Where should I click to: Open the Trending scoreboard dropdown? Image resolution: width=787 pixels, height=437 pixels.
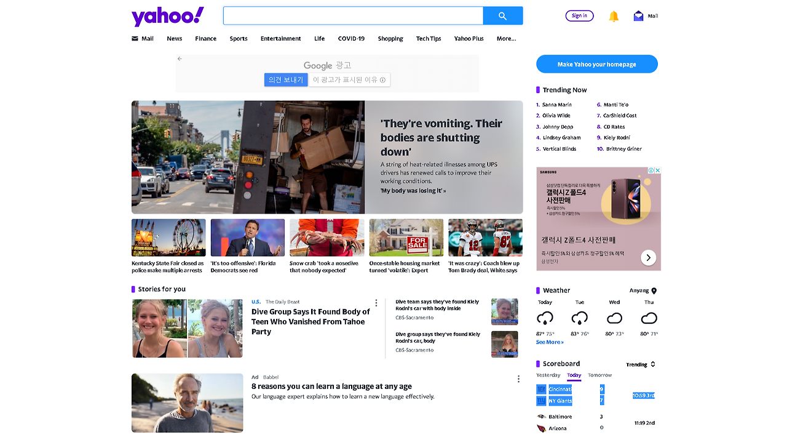(x=641, y=364)
